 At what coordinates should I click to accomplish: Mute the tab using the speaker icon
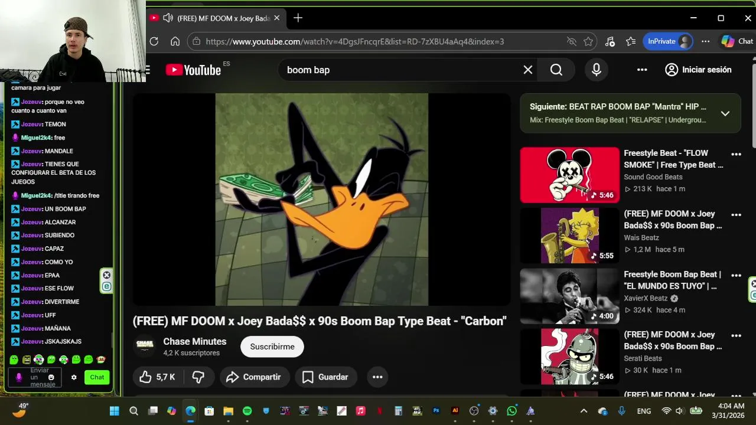[x=168, y=18]
